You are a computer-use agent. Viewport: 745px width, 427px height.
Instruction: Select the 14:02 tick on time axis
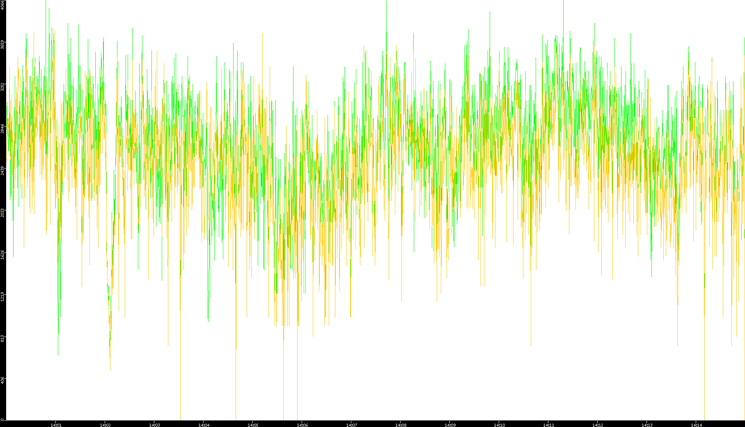(x=105, y=425)
